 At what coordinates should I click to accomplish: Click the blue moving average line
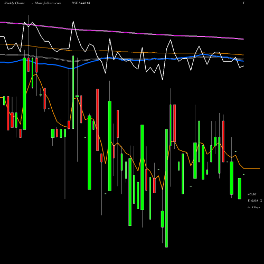tap(122, 60)
